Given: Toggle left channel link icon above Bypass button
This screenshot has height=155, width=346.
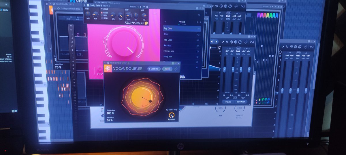Looking at the screenshot, I should (x=227, y=98).
